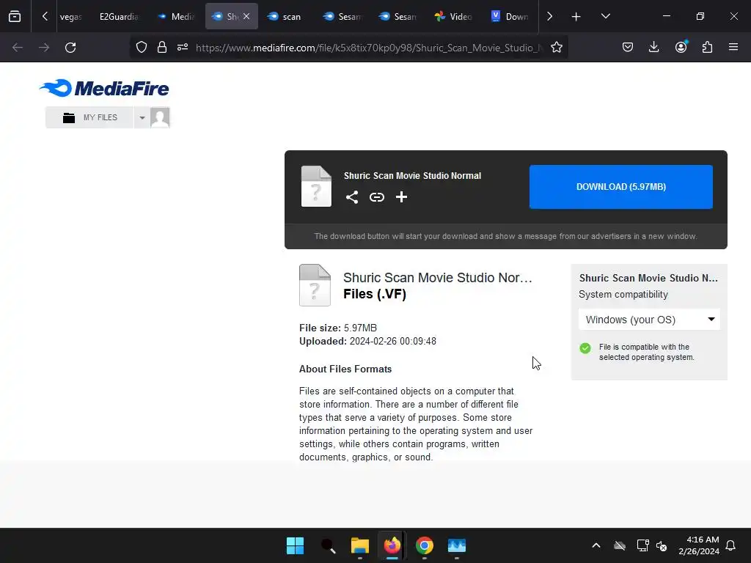Go forward to the next page
This screenshot has width=751, height=563.
[44, 48]
